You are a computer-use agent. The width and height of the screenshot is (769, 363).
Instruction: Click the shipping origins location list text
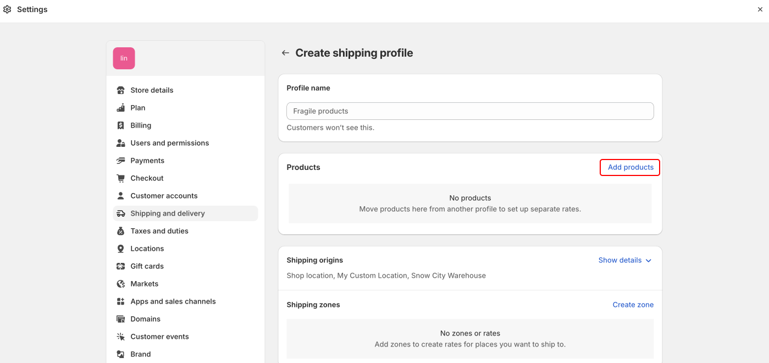386,276
